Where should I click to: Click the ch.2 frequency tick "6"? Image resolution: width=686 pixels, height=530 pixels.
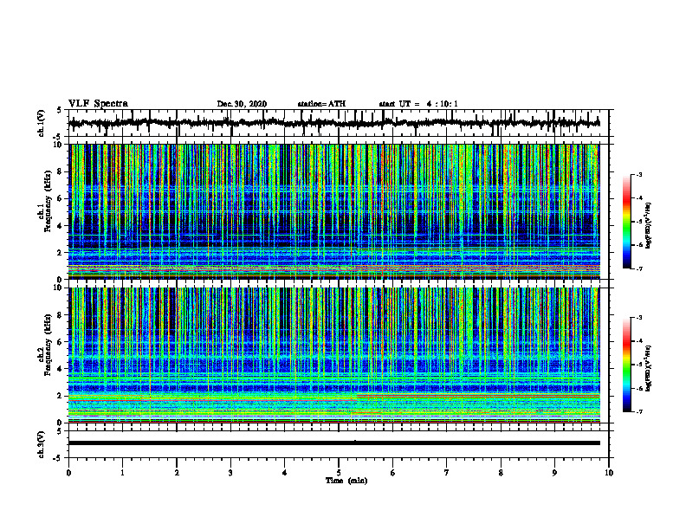(x=60, y=342)
